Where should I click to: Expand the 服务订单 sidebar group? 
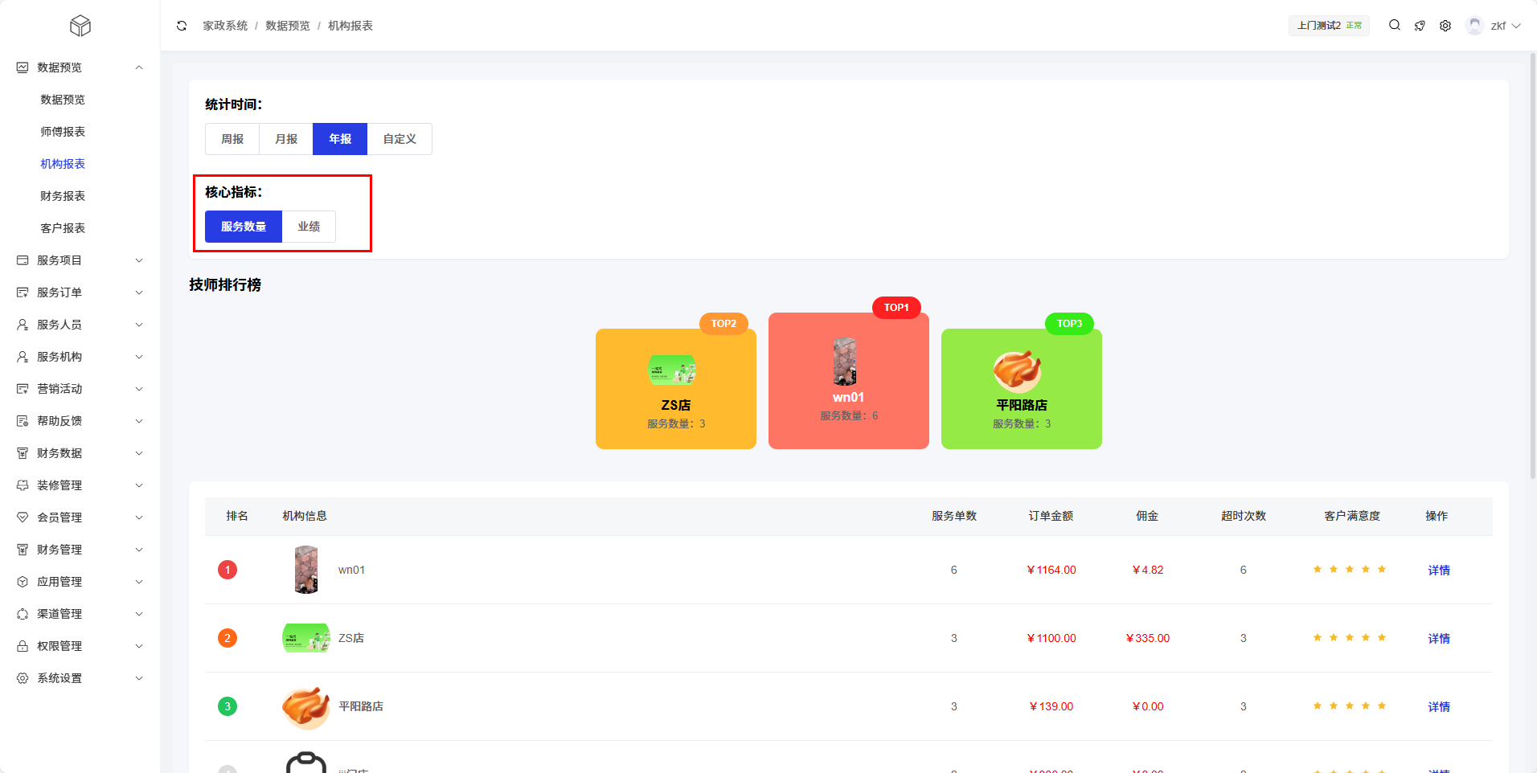tap(139, 292)
